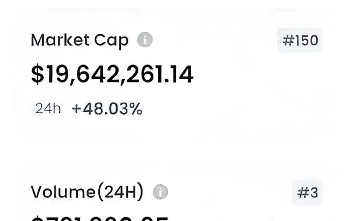
Task: Click the dollar sign of market cap value
Action: (x=37, y=74)
